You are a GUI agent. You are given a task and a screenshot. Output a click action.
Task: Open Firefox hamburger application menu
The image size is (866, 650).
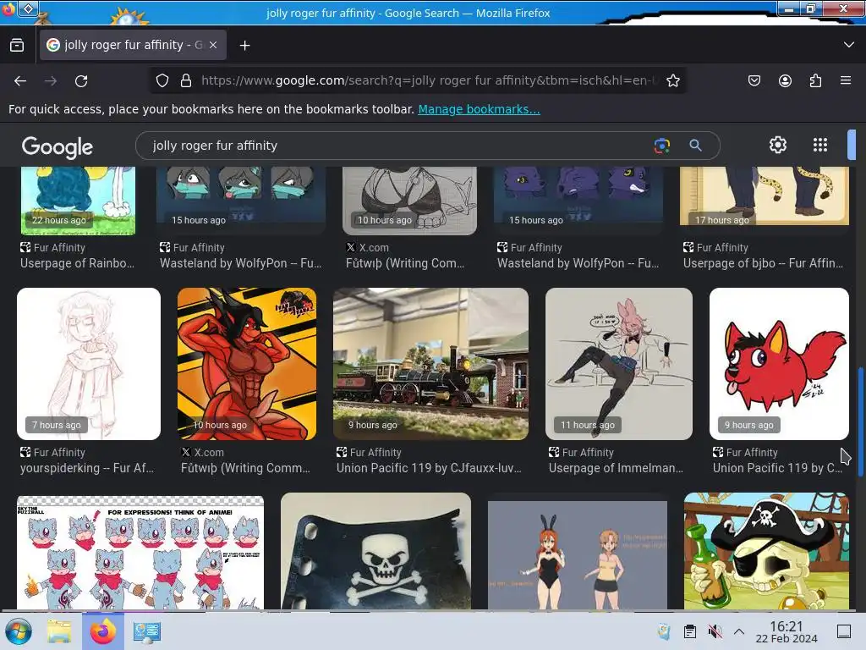(x=846, y=80)
